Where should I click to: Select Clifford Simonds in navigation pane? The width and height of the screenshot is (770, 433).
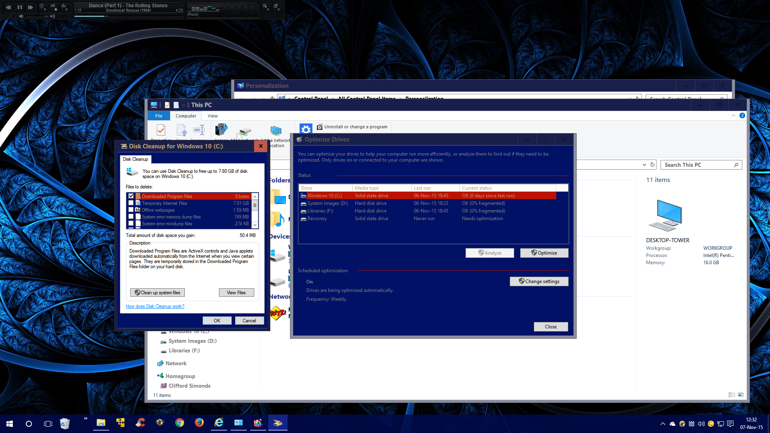coord(185,386)
